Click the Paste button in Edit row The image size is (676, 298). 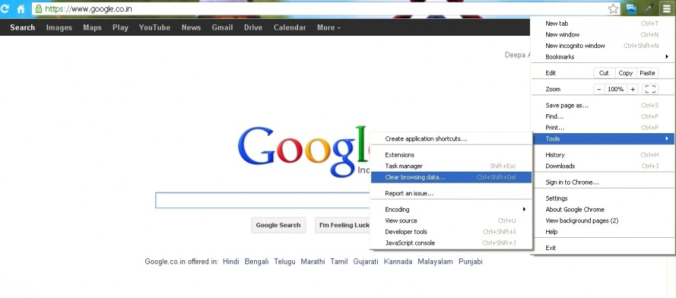(648, 73)
